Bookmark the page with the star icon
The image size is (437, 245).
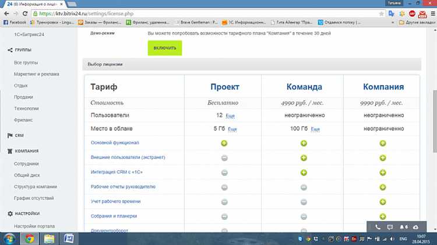tap(381, 13)
